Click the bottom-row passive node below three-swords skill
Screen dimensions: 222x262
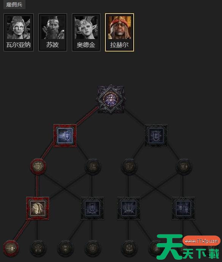129,248
